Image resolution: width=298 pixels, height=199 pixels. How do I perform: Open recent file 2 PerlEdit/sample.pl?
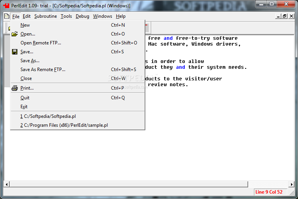point(78,125)
